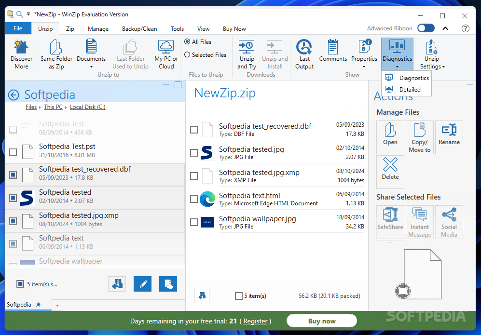
Task: Open the Tools ribbon tab
Action: [x=177, y=28]
